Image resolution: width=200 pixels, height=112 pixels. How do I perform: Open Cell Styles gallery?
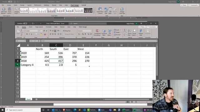click(x=110, y=33)
